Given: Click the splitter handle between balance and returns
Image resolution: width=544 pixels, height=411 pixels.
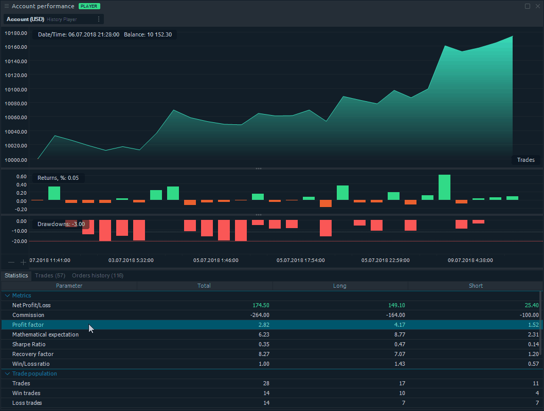Looking at the screenshot, I should [x=259, y=169].
